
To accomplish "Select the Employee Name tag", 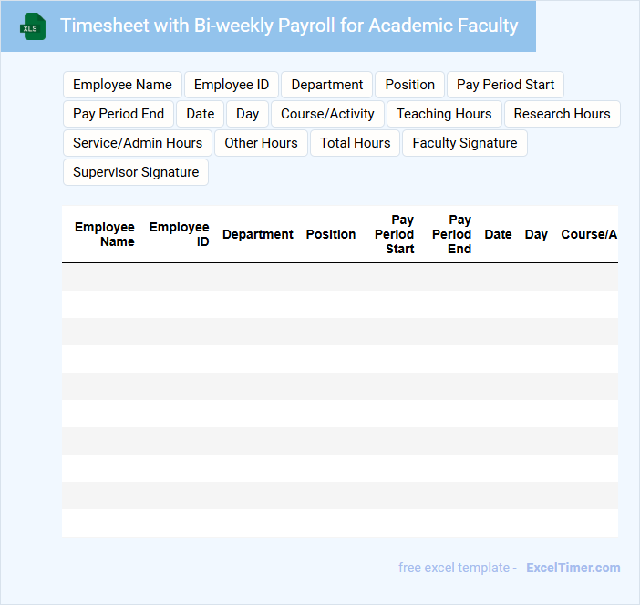I will click(122, 85).
